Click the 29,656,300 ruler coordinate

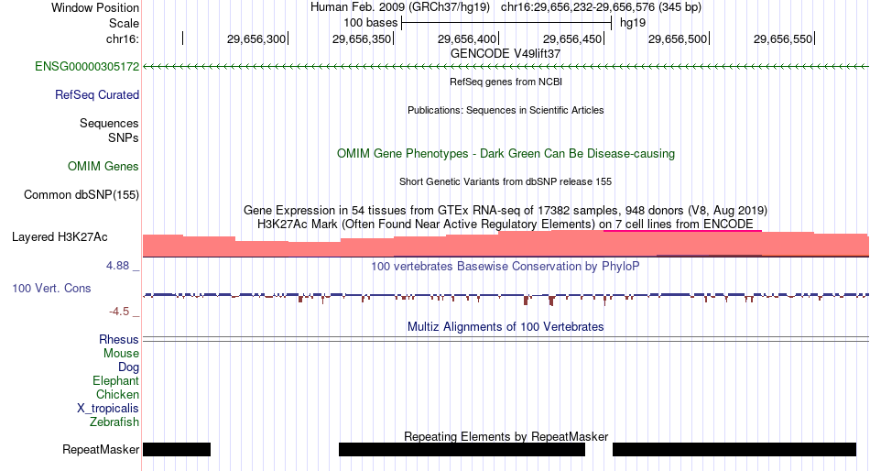click(x=256, y=38)
